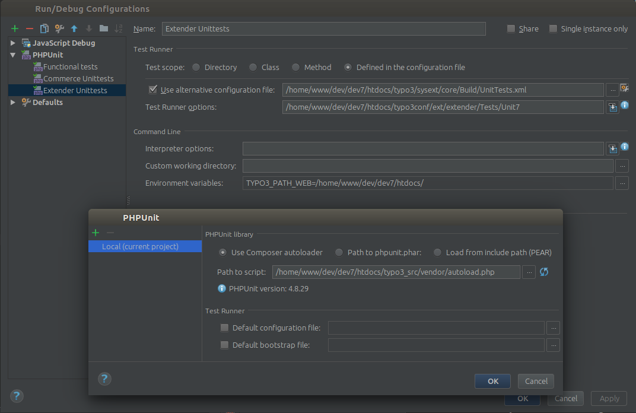Expand the Defaults node
636x413 pixels.
coord(13,102)
